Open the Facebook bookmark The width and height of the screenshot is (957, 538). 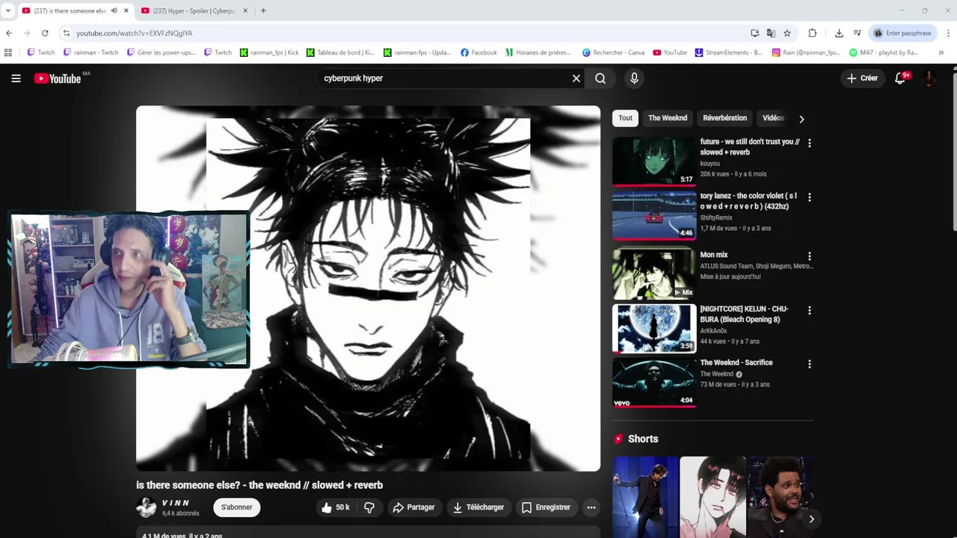point(478,52)
